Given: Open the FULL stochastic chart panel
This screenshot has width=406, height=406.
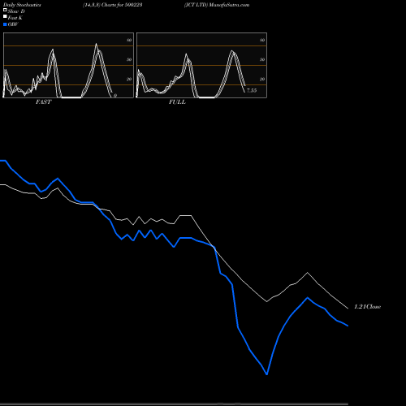Looking at the screenshot, I should 201,65.
